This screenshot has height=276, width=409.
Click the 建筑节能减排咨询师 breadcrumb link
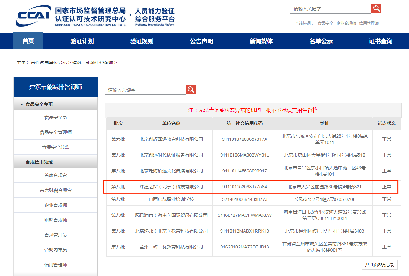coord(93,62)
